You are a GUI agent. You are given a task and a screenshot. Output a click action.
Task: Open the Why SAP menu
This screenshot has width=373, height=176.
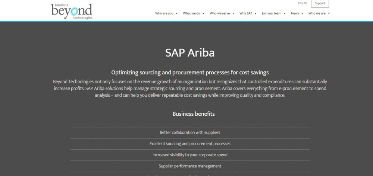(246, 13)
